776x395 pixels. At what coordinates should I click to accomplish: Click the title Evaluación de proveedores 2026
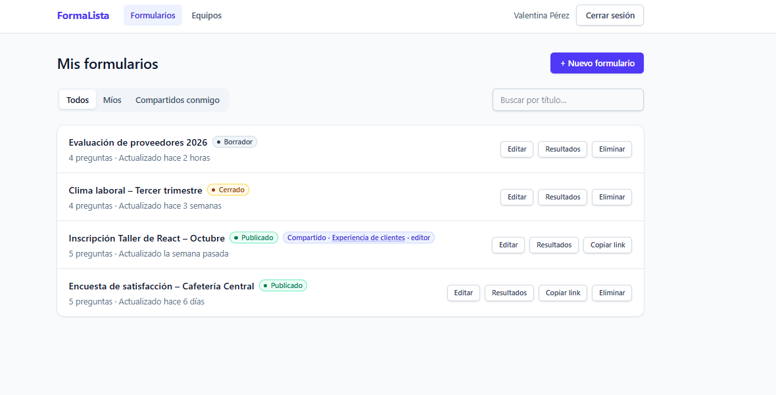(x=138, y=142)
